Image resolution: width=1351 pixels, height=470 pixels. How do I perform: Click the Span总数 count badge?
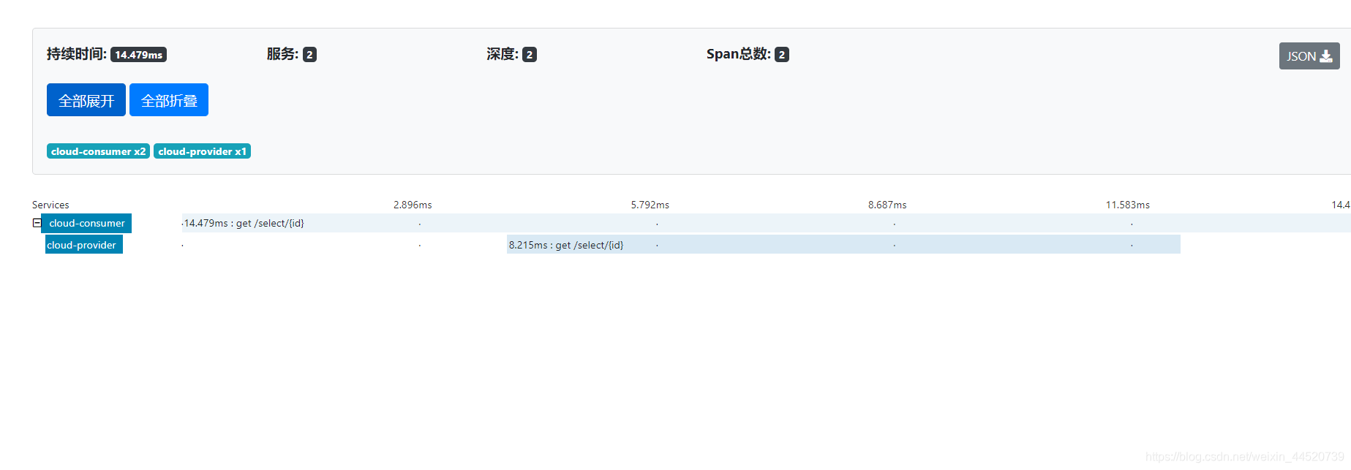[x=782, y=55]
